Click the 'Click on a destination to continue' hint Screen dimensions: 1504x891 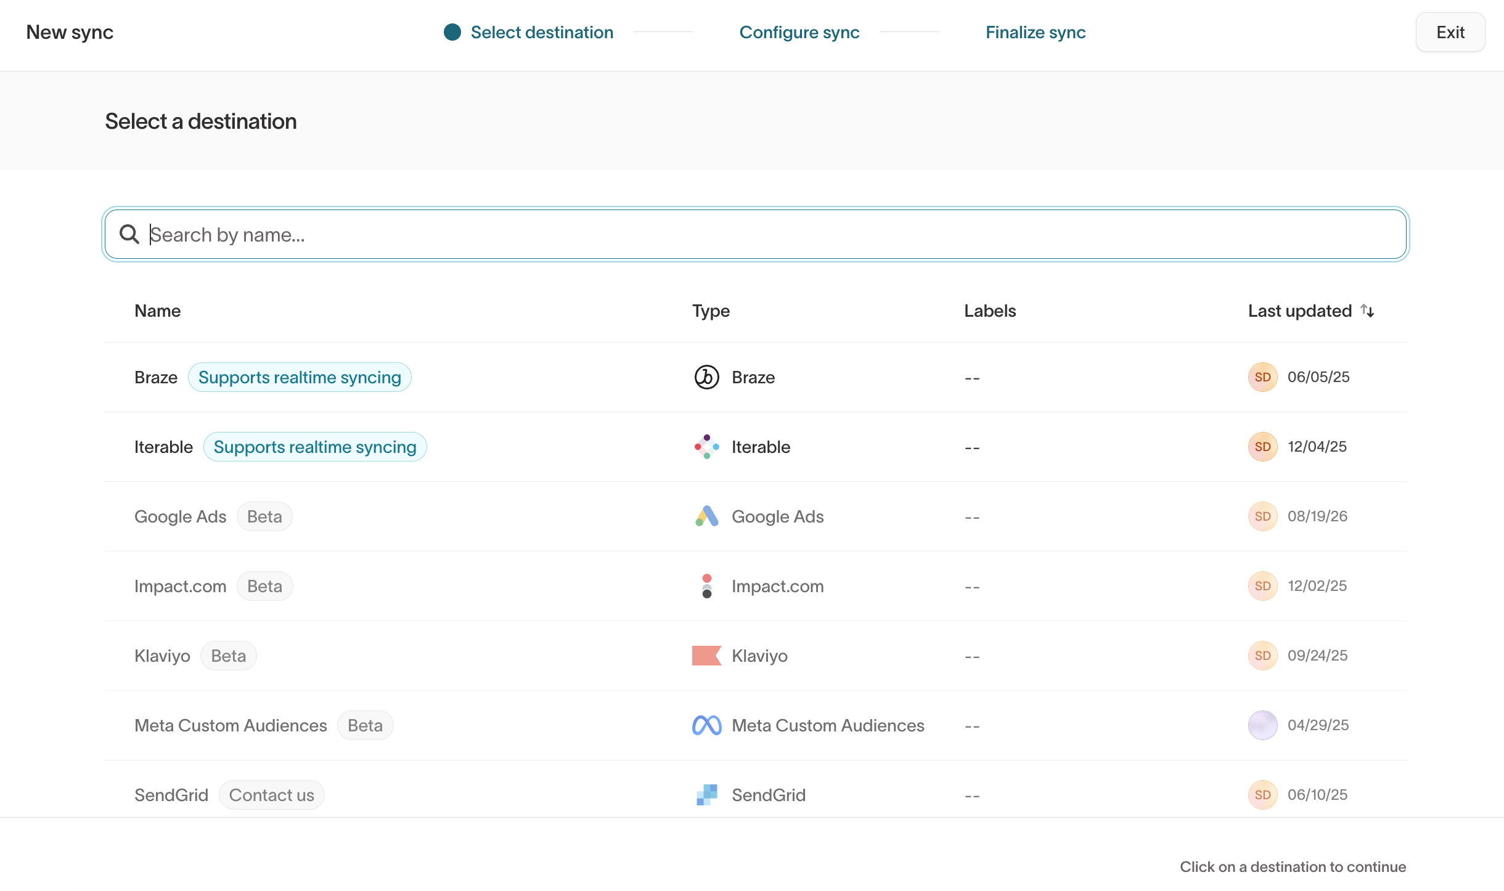tap(1293, 867)
